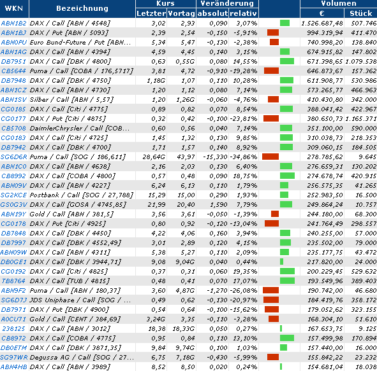The width and height of the screenshot is (377, 371).
Task: Open WKN link ABN0PU
Action: point(13,43)
